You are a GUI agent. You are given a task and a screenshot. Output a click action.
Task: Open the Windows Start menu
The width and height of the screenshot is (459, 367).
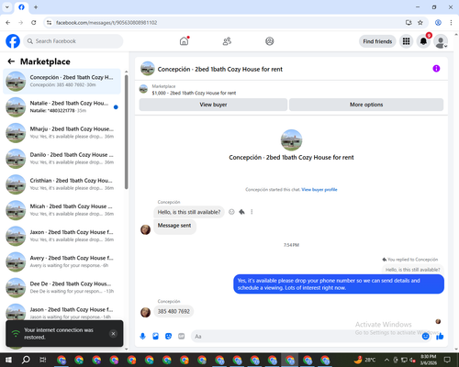(x=8, y=360)
